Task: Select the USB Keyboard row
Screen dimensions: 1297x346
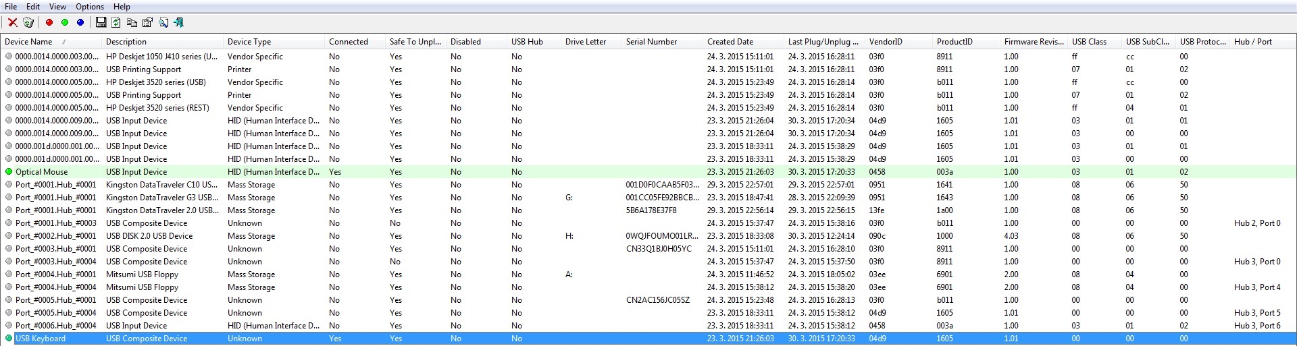Action: click(x=648, y=338)
